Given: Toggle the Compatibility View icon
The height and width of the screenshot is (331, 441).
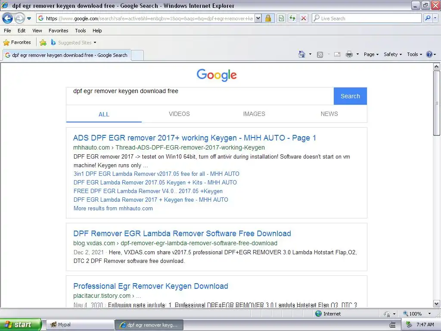Looking at the screenshot, I should click(x=281, y=19).
